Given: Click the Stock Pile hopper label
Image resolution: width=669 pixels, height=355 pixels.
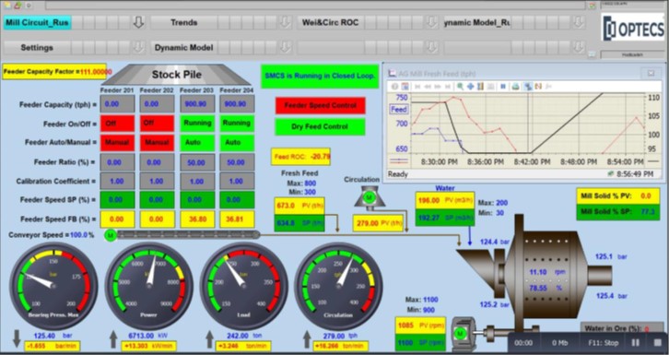Looking at the screenshot, I should pyautogui.click(x=177, y=75).
